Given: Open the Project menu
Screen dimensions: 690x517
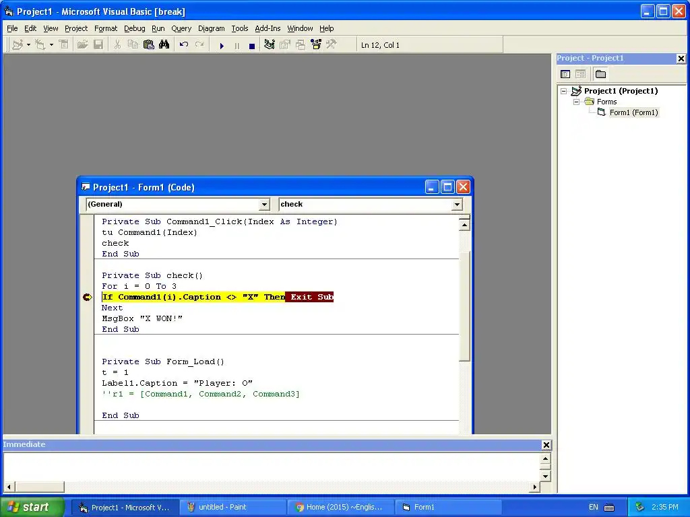Looking at the screenshot, I should tap(76, 28).
